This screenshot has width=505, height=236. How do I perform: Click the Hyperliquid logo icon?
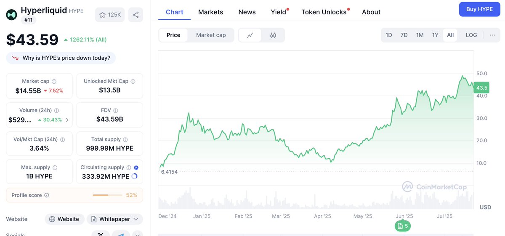(12, 15)
